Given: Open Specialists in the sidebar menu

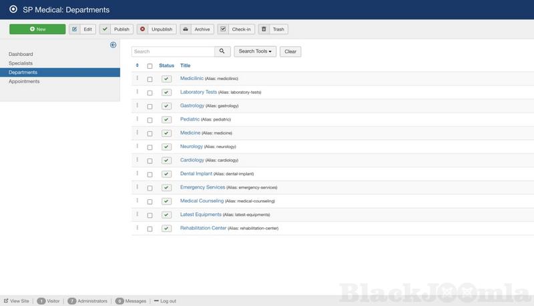Looking at the screenshot, I should click(x=21, y=63).
